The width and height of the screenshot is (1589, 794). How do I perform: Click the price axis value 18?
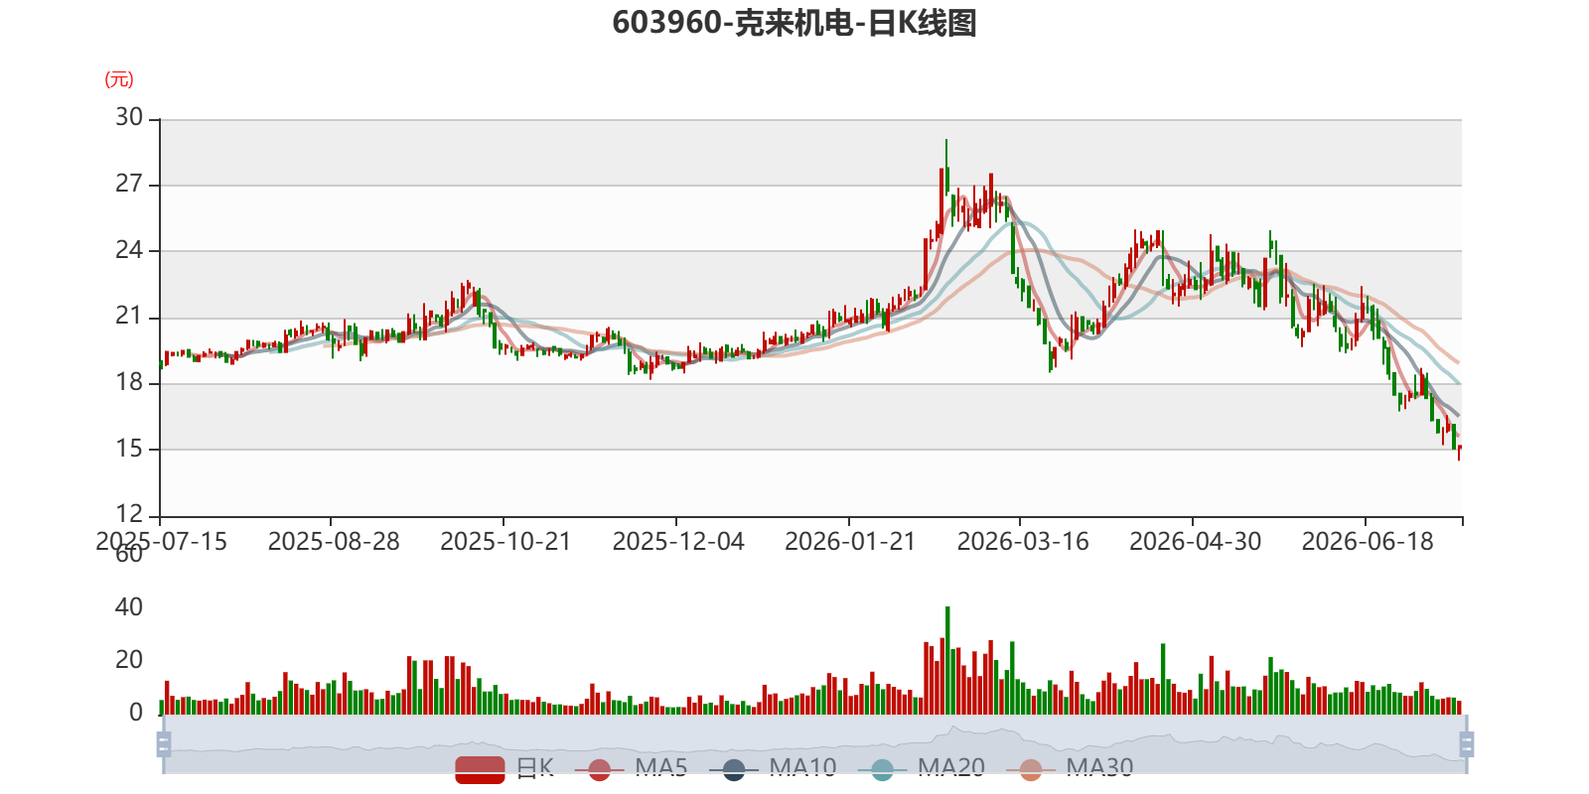tap(129, 382)
